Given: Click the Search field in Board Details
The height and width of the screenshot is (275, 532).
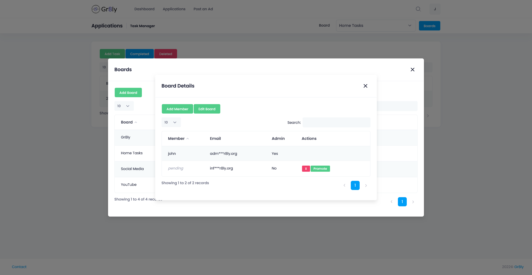Looking at the screenshot, I should pyautogui.click(x=336, y=122).
